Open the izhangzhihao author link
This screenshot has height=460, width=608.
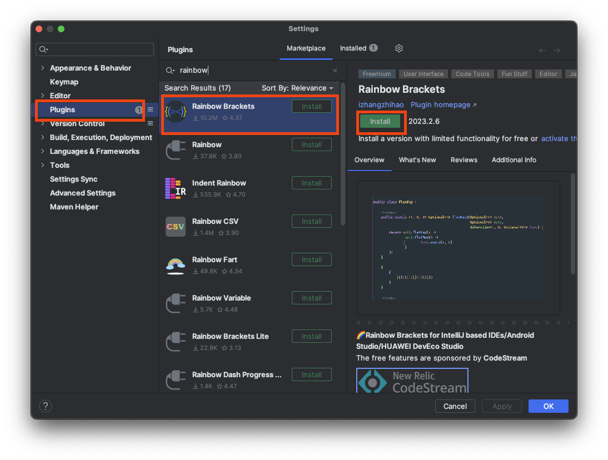(381, 105)
